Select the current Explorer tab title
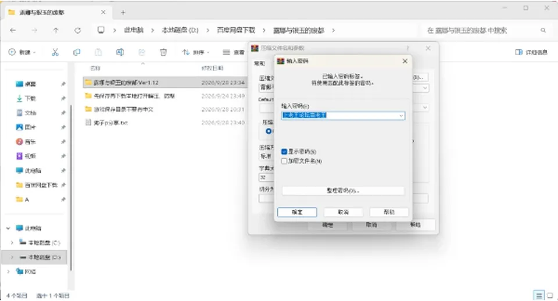558x301 pixels. (x=42, y=12)
